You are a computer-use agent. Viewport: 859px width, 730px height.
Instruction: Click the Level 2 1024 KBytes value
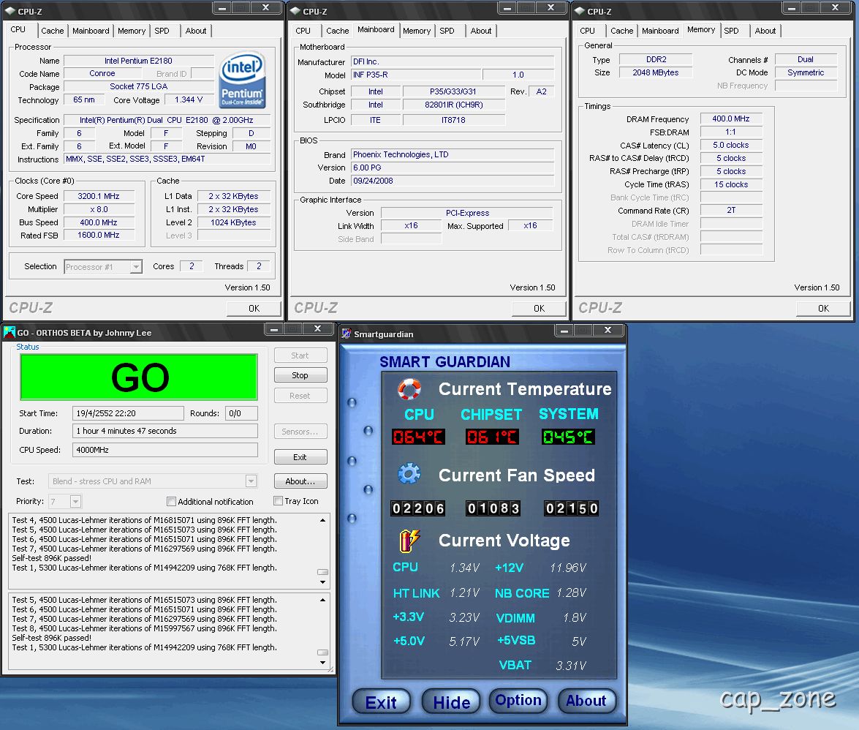[233, 222]
